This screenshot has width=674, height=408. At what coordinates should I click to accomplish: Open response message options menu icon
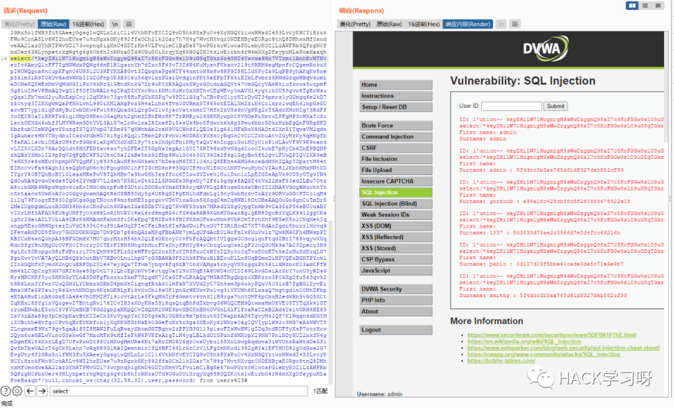tap(515, 24)
